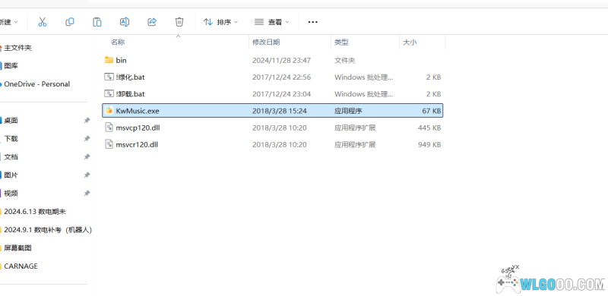Sort by the 类型 column header
This screenshot has height=296, width=608.
[341, 43]
